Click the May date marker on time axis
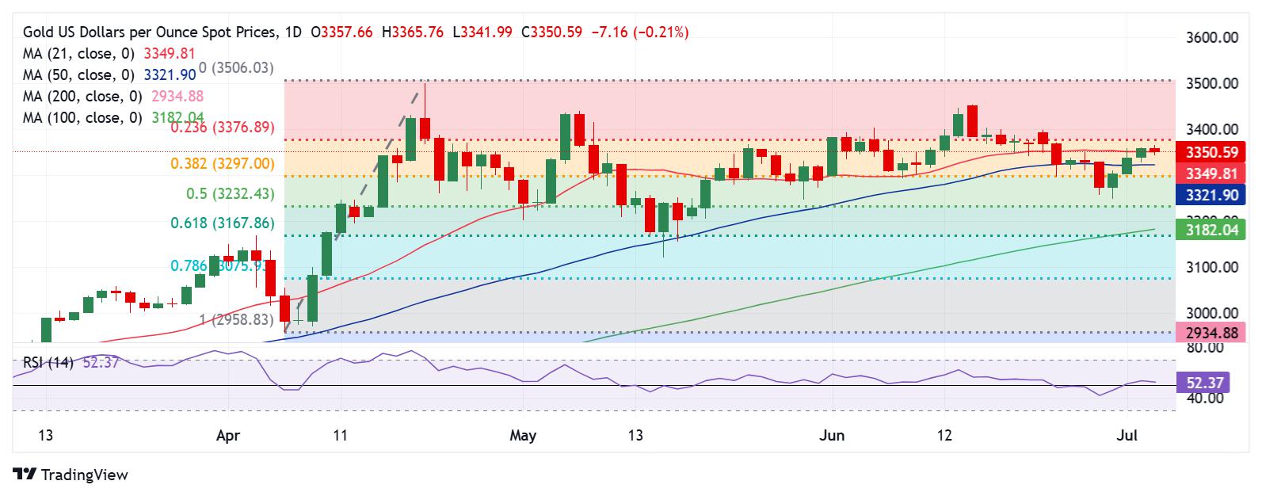 pos(523,435)
